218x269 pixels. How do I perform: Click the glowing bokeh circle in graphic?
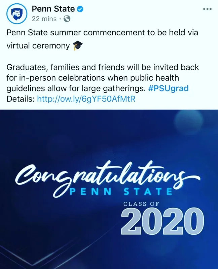click(189, 120)
